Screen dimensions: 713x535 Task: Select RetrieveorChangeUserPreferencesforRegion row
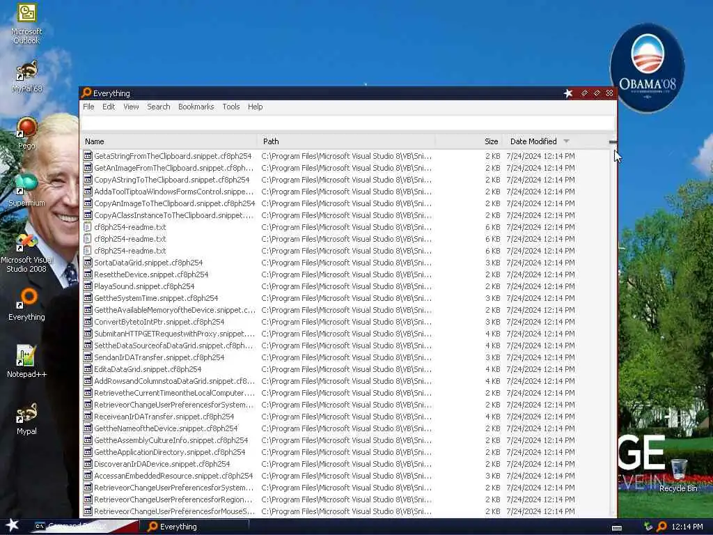point(345,499)
